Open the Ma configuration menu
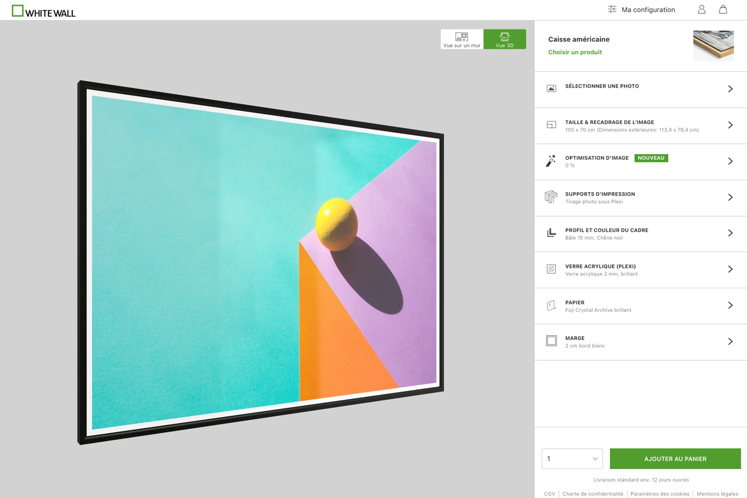The height and width of the screenshot is (498, 747). click(648, 10)
